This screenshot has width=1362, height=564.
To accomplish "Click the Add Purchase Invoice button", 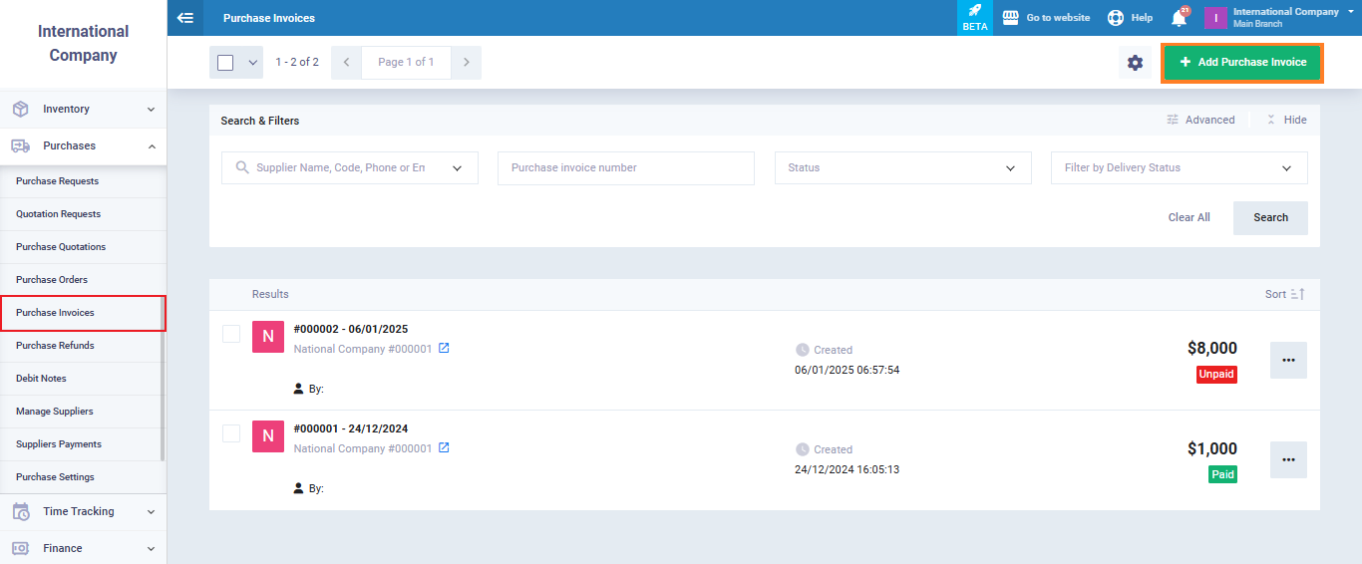I will click(x=1242, y=62).
